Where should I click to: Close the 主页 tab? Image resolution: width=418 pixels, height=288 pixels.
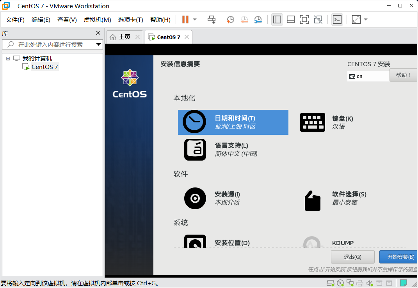137,37
